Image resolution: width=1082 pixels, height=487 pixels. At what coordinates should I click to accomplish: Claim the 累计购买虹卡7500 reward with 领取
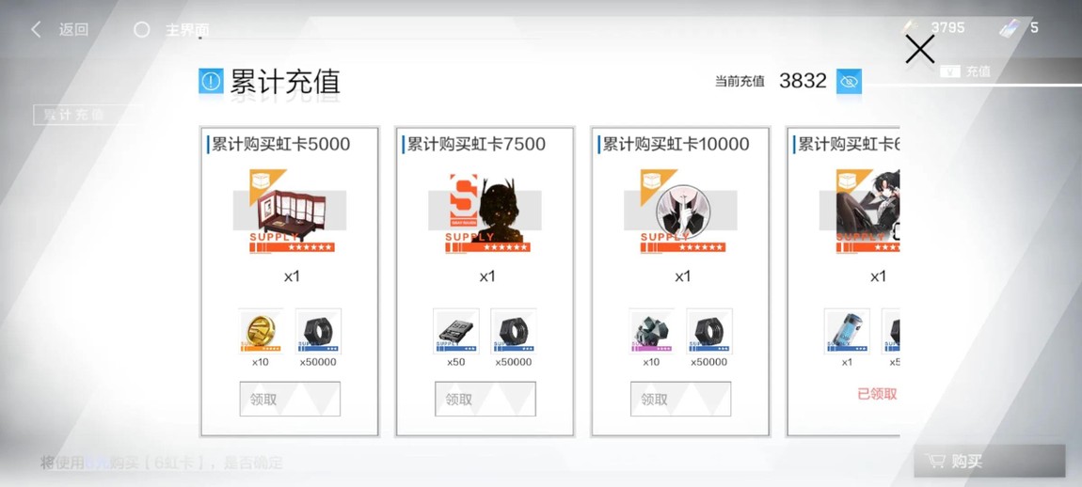click(485, 399)
